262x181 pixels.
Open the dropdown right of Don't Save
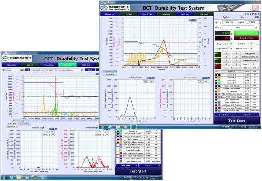(x=248, y=115)
